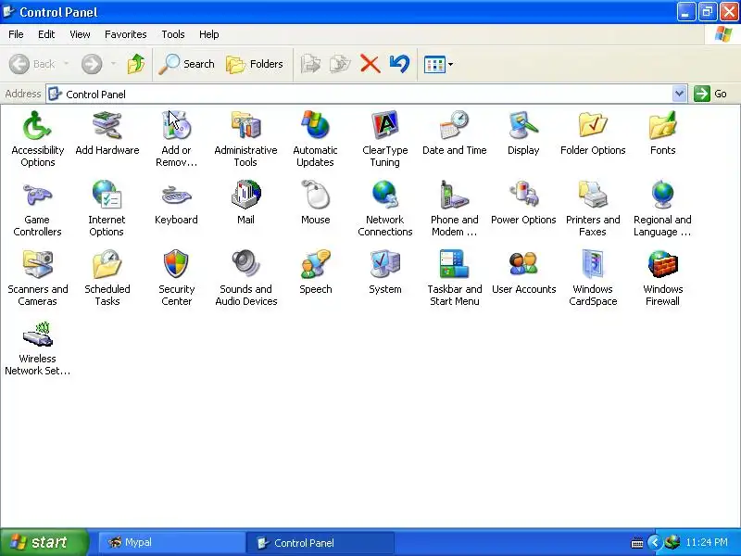Select Automatic Updates icon
The image size is (741, 556).
tap(315, 126)
